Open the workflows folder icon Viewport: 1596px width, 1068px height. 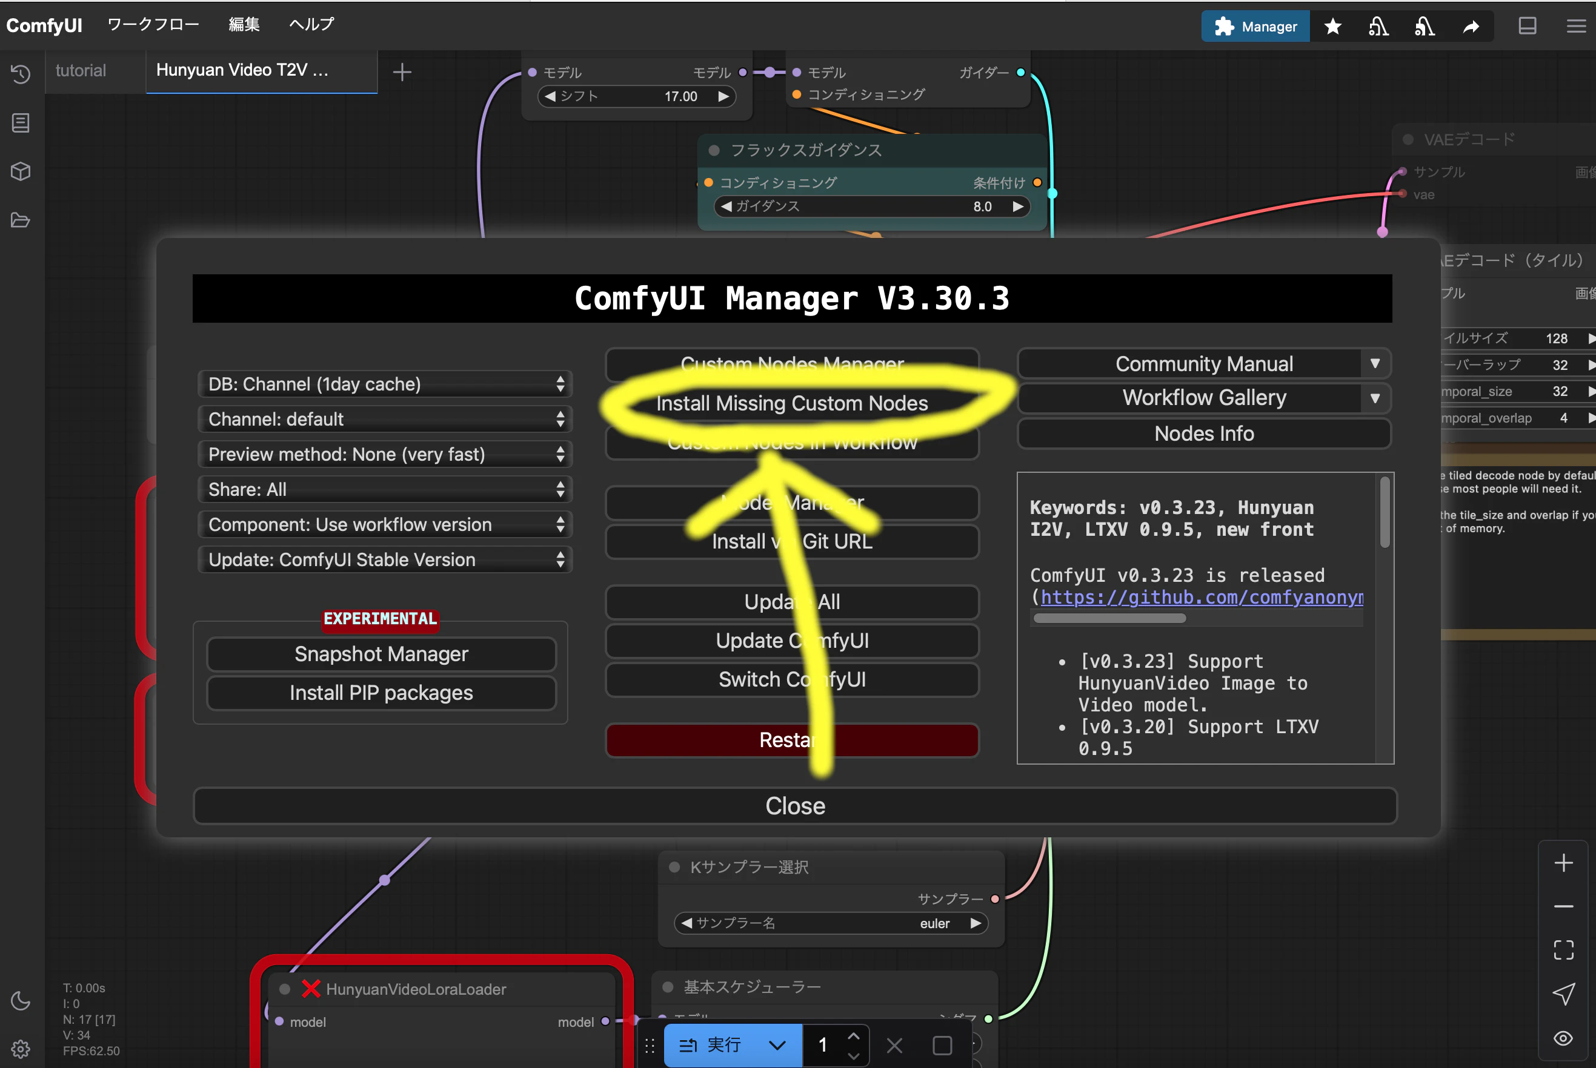coord(21,220)
